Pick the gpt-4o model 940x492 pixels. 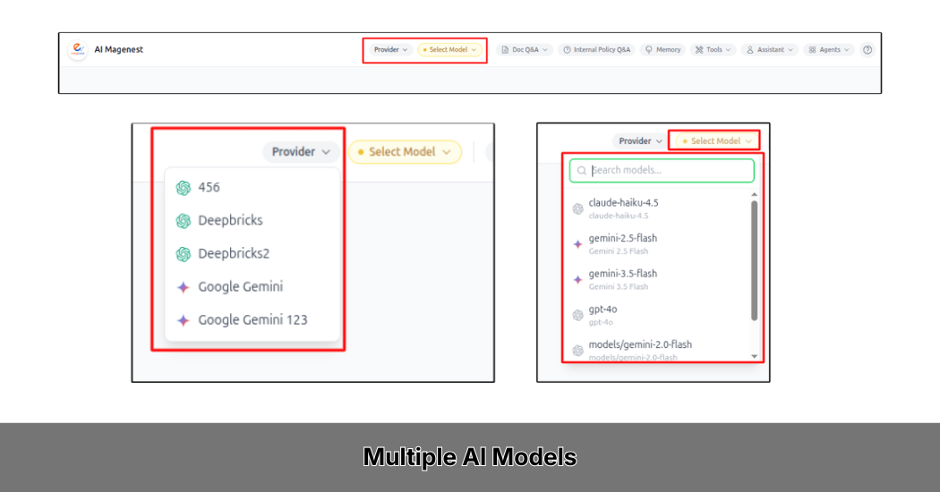658,315
